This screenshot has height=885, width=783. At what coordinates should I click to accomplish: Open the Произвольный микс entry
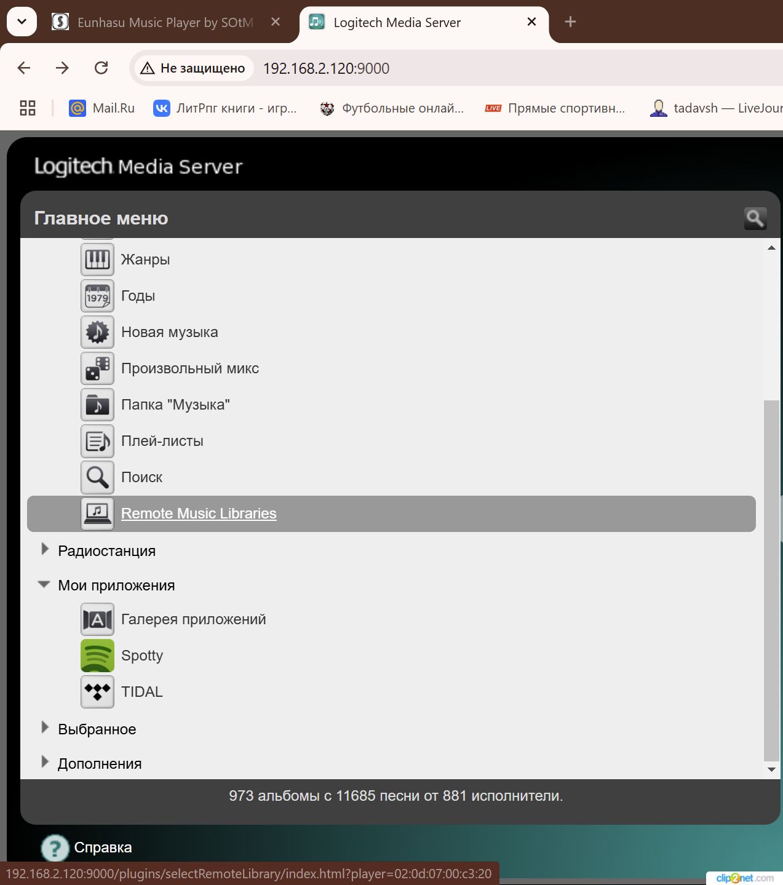[x=190, y=368]
